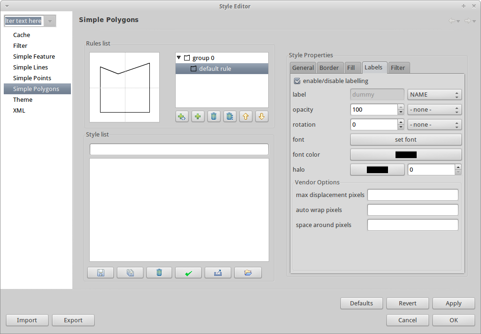The height and width of the screenshot is (334, 481).
Task: Open the Simple Points page
Action: 32,78
